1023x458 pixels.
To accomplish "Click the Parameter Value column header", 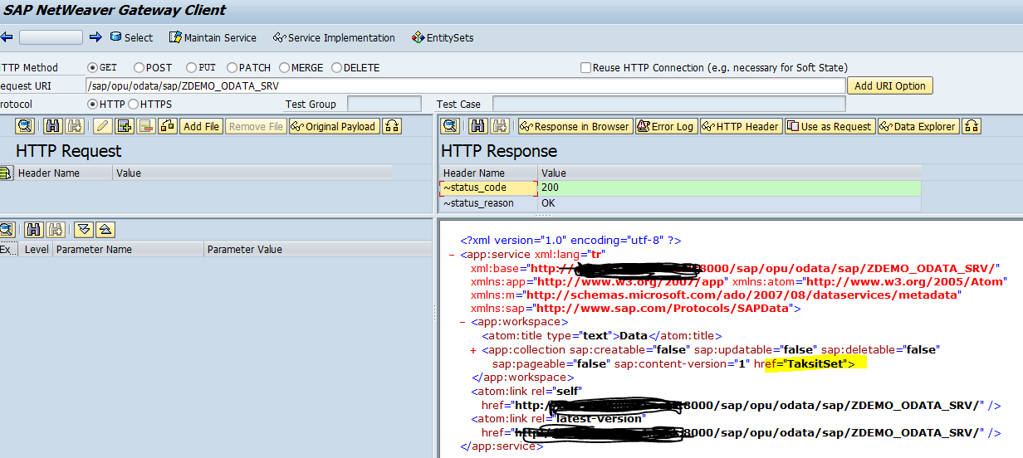I will [x=317, y=249].
